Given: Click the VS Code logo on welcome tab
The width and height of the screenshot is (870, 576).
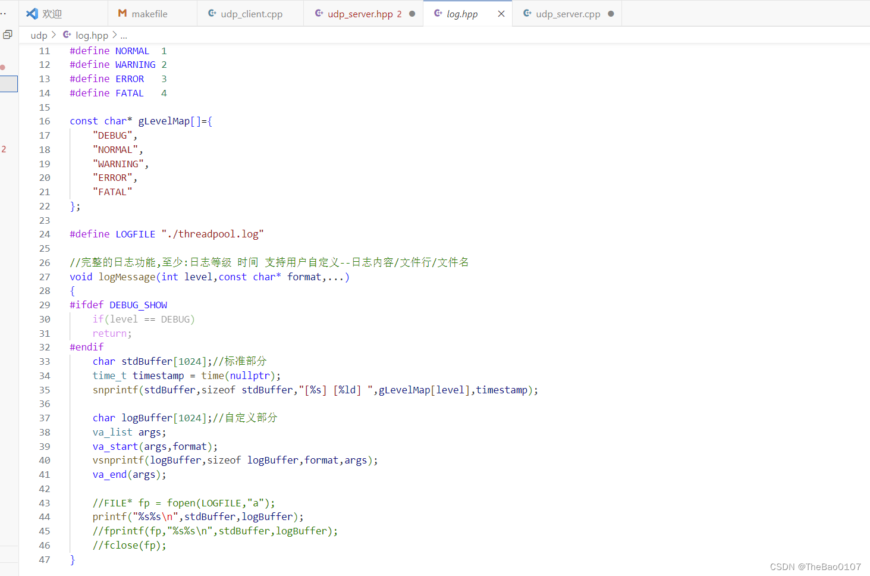Looking at the screenshot, I should point(32,13).
